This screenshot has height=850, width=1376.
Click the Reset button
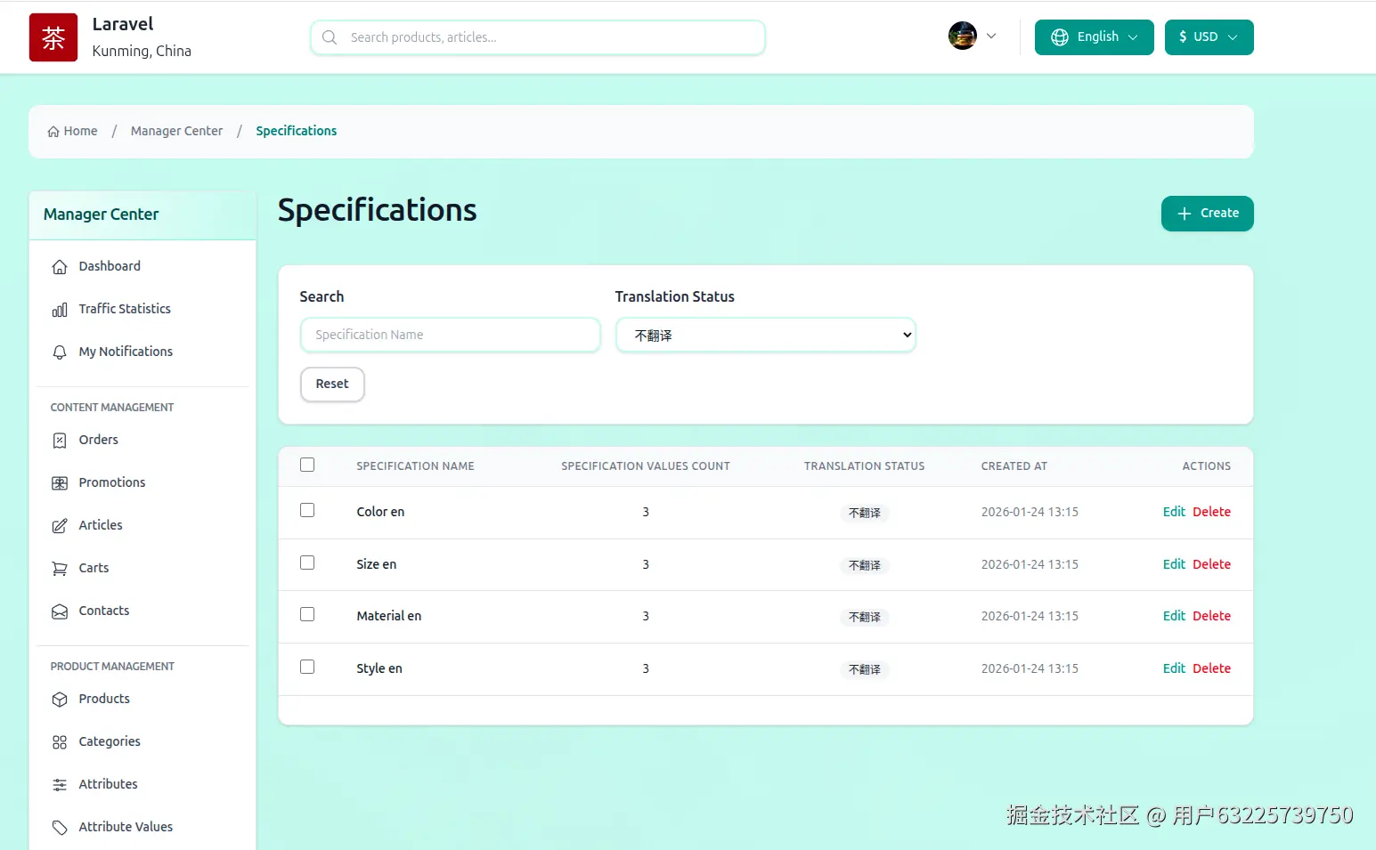click(x=332, y=385)
